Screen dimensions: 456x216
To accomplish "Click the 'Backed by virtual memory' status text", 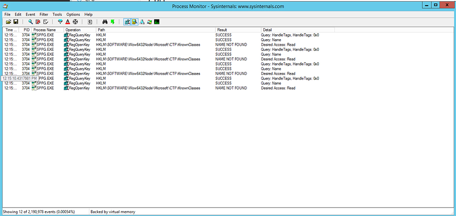I will point(113,212).
